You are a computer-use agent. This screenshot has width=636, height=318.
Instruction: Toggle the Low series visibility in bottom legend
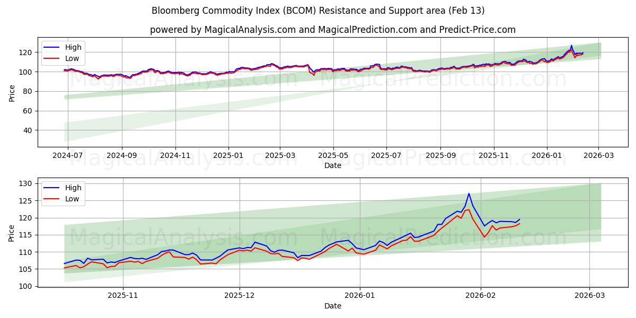(73, 199)
